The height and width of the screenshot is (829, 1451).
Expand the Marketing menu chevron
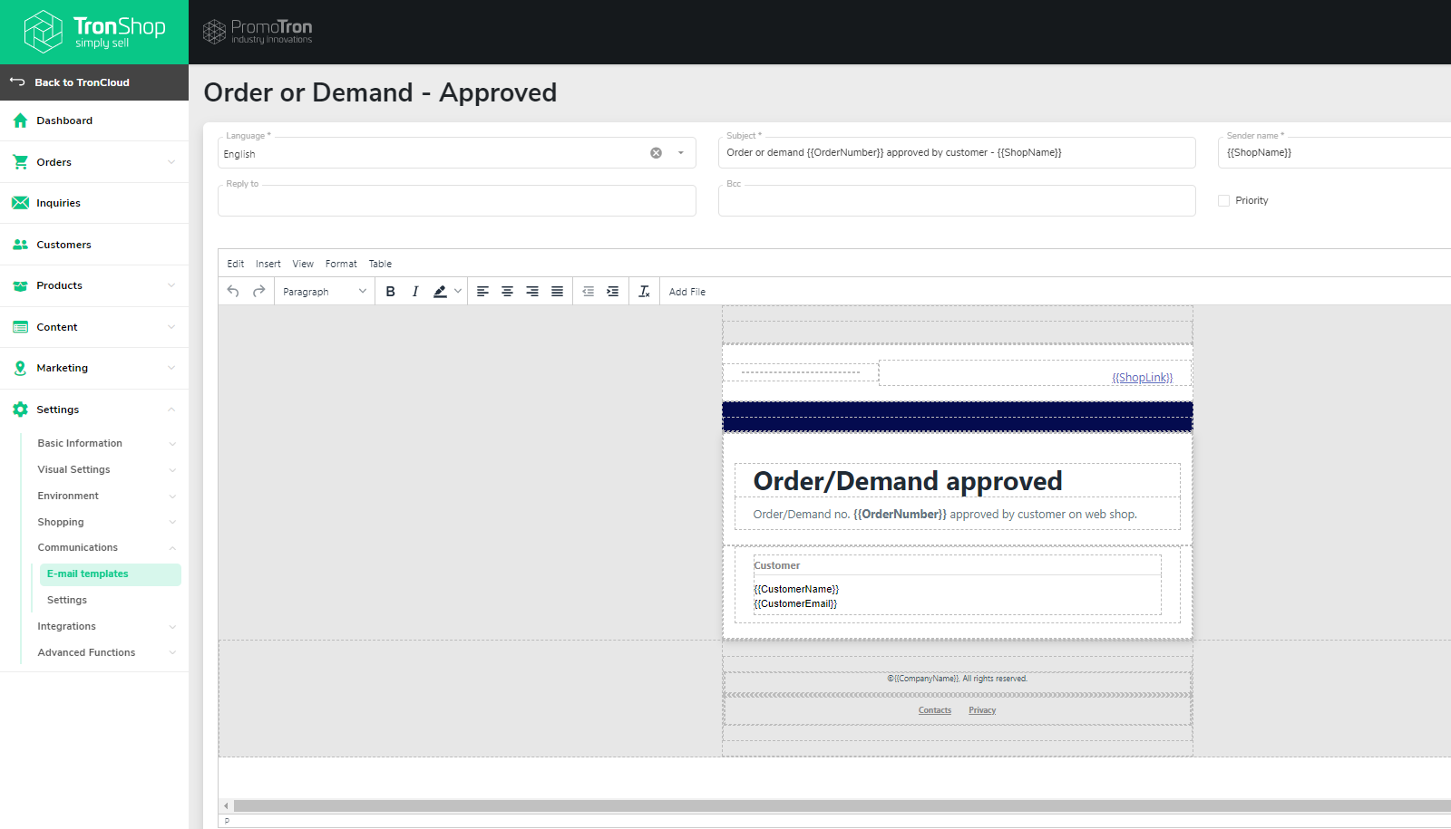pyautogui.click(x=171, y=368)
